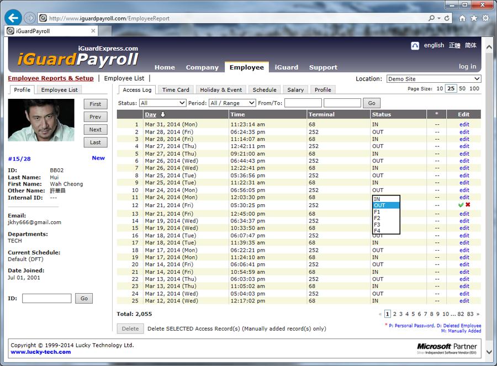Select the Access Log tab

(137, 90)
